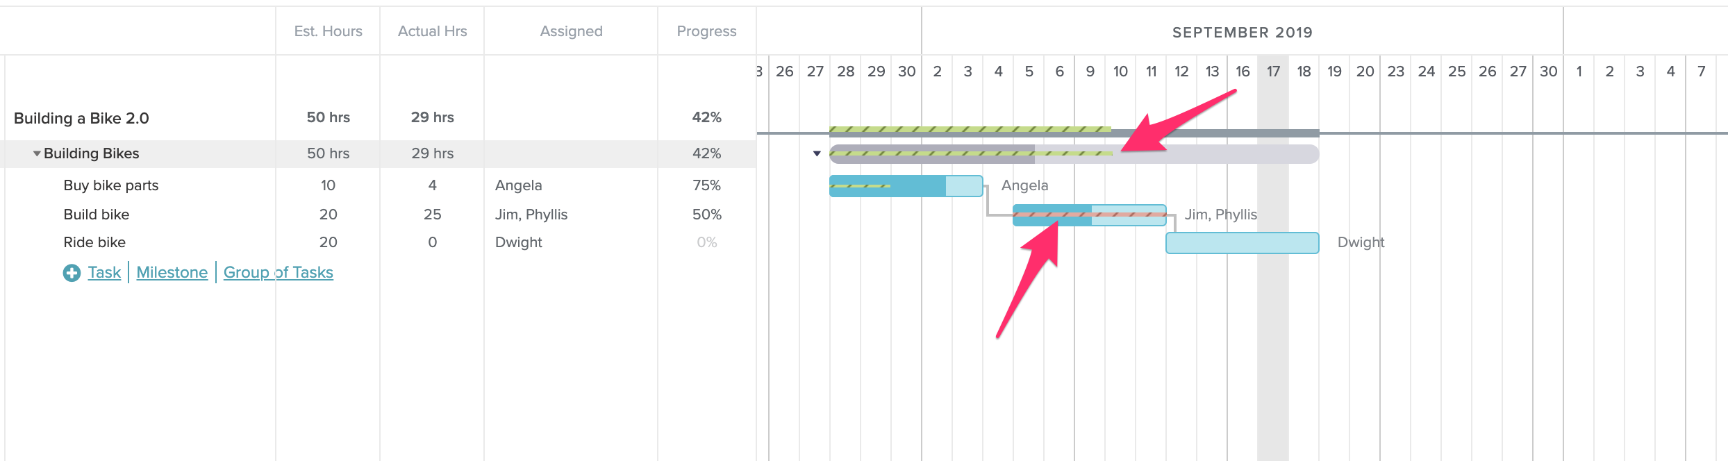Click the "Progress" column header

click(705, 31)
